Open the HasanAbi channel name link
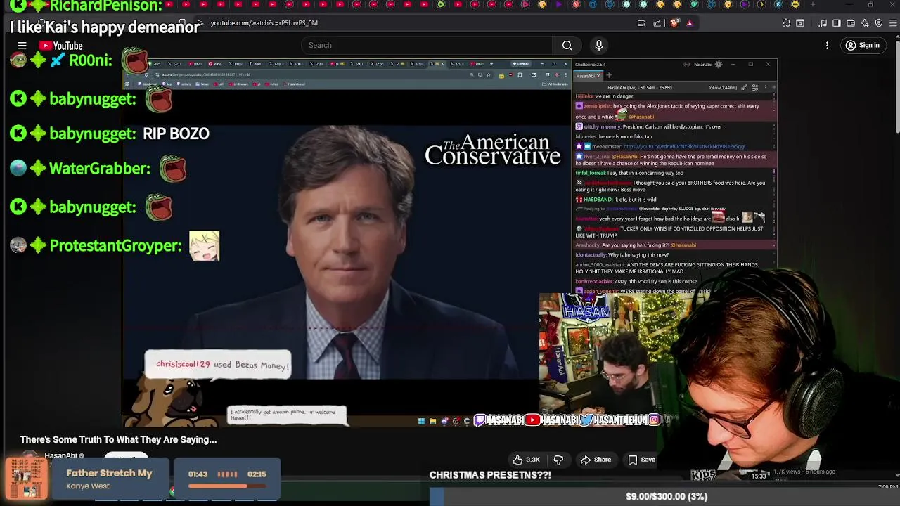Screen dimensions: 900x506 coord(60,455)
